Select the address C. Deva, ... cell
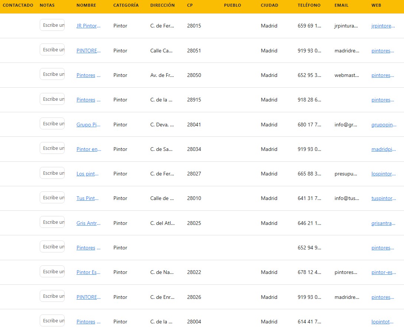 coord(162,125)
